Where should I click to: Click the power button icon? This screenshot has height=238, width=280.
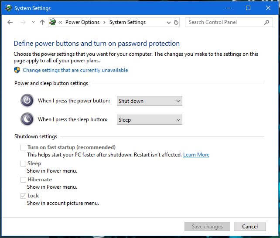click(x=27, y=100)
